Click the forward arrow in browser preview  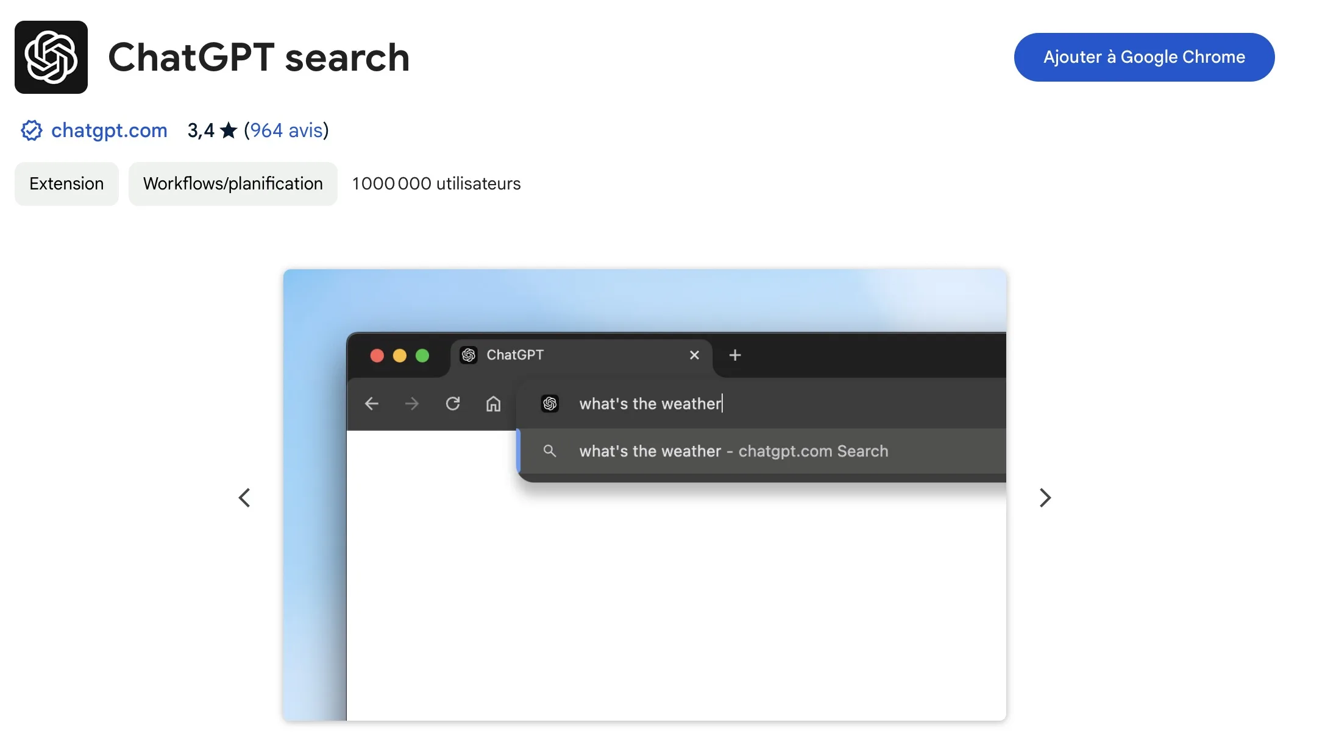tap(412, 404)
